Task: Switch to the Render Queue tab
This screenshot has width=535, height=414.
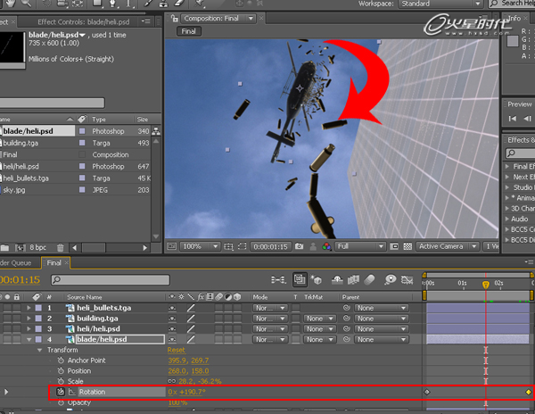Action: point(16,263)
